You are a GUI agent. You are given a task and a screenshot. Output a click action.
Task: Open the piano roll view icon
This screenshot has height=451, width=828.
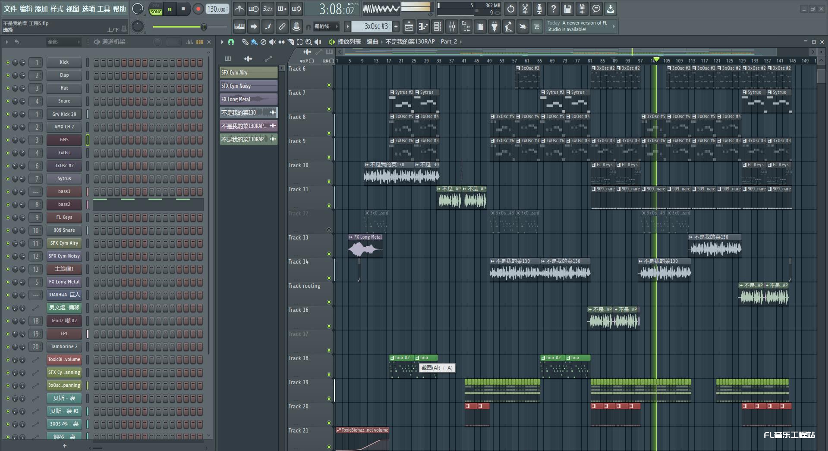423,27
